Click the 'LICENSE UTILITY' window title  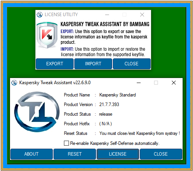[x=61, y=15]
